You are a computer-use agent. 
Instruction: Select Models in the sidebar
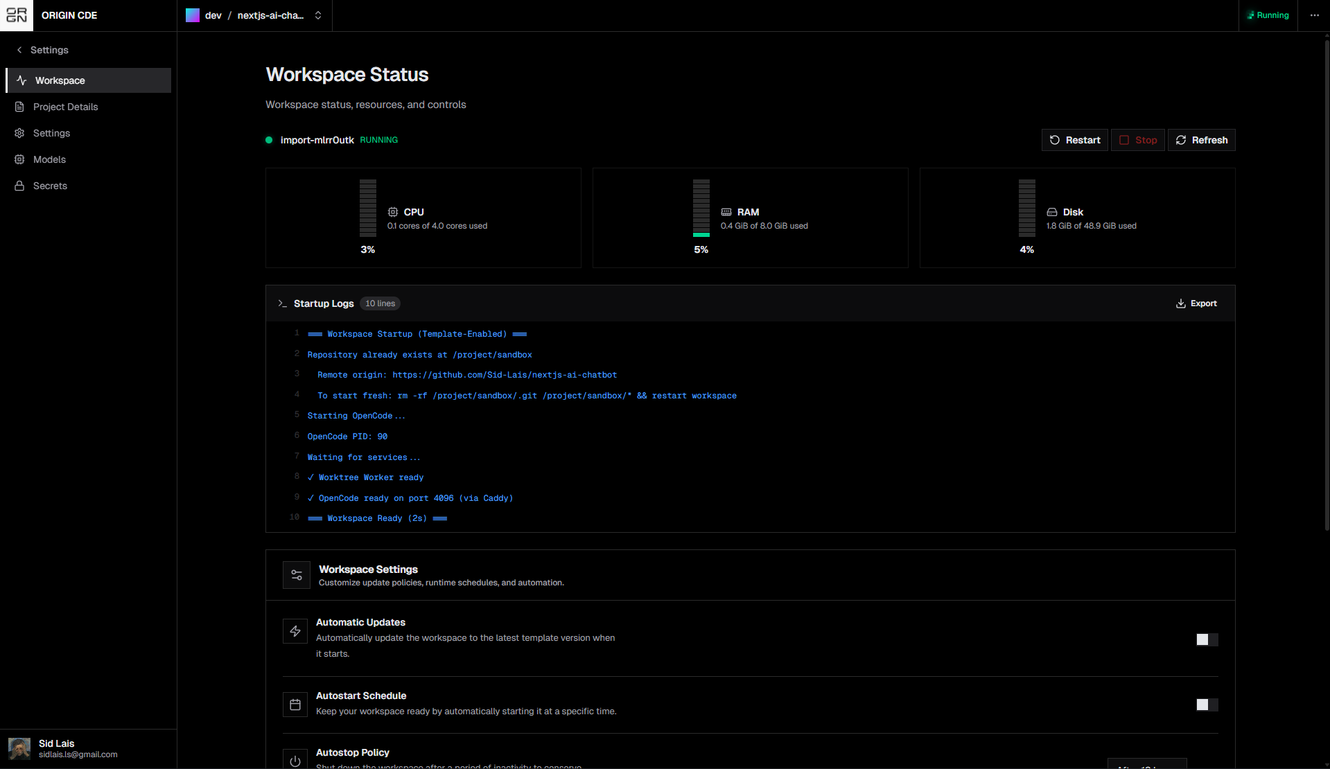tap(49, 159)
